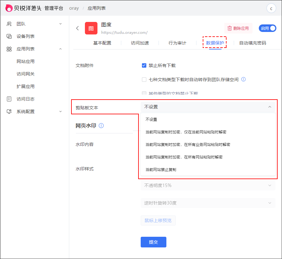The image size is (282, 259).
Task: Select 当前网站禁止复制 option
Action: [x=161, y=169]
